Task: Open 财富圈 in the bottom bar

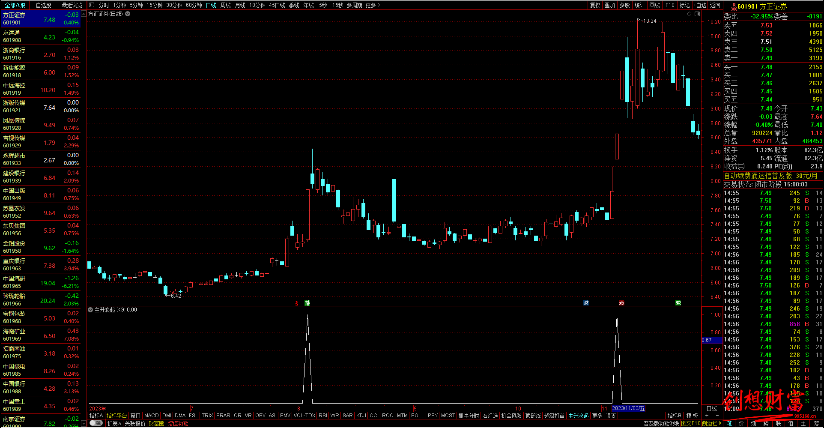Action: pos(156,423)
